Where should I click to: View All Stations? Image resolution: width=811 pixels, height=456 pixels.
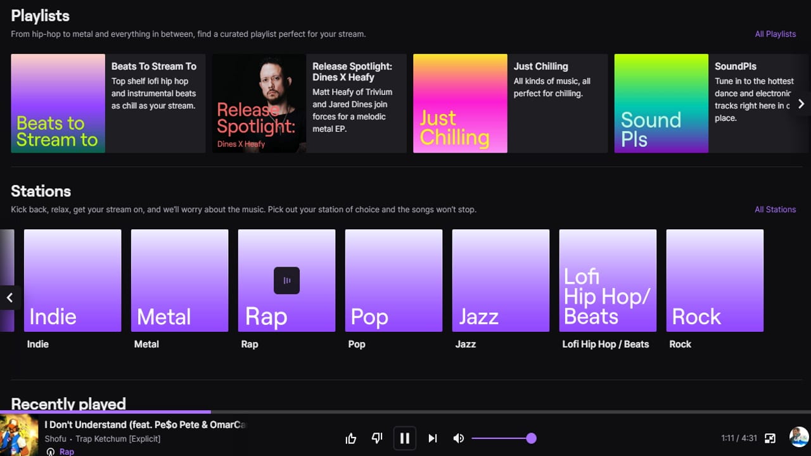775,209
